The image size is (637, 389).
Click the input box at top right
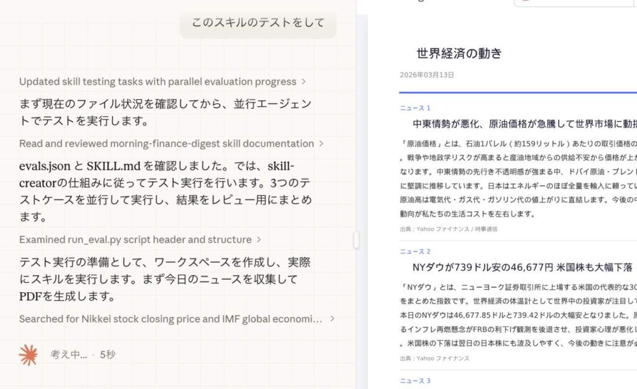pyautogui.click(x=575, y=2)
